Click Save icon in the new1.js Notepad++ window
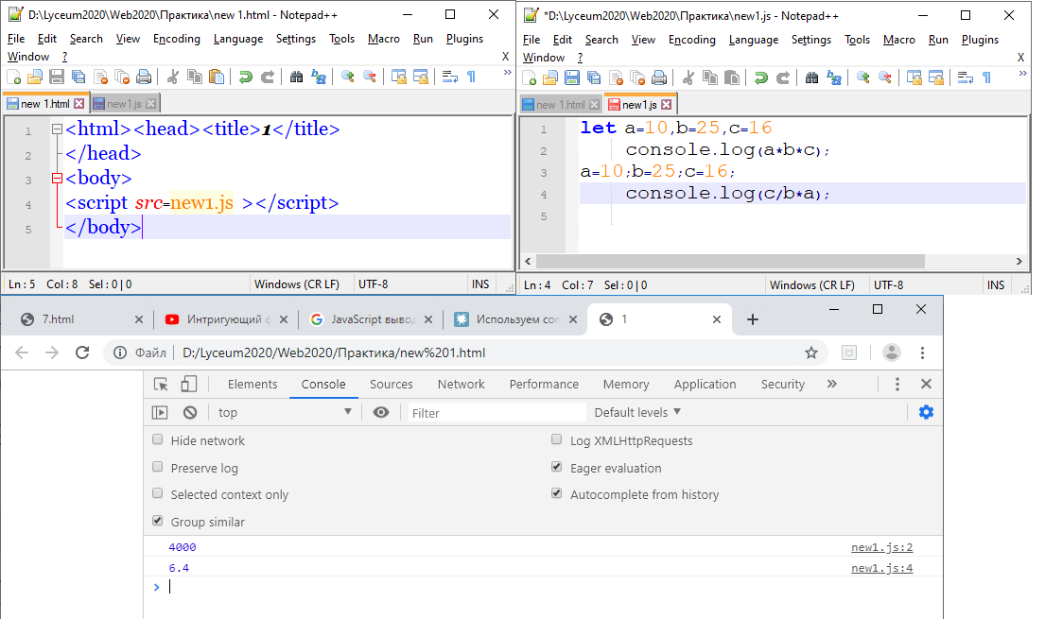Viewport: 1045px width, 619px height. coord(572,77)
